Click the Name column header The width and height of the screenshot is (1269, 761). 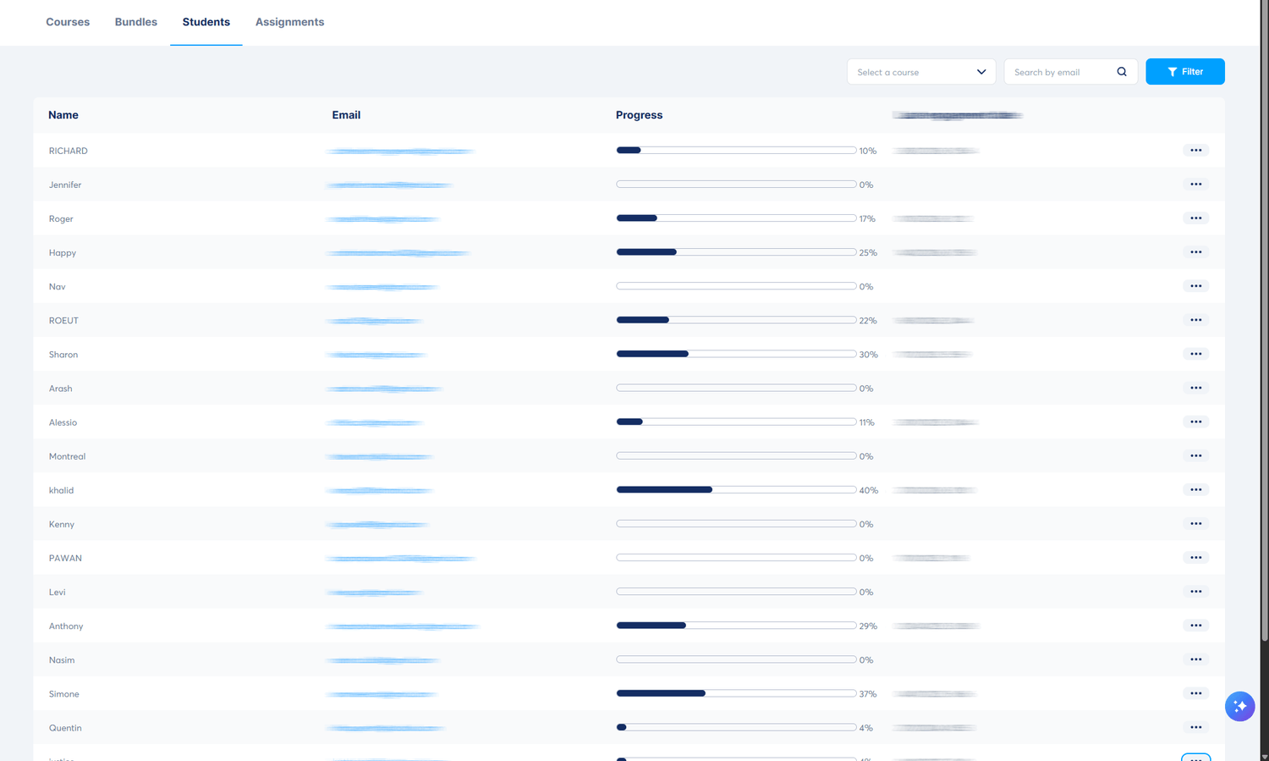(x=63, y=115)
